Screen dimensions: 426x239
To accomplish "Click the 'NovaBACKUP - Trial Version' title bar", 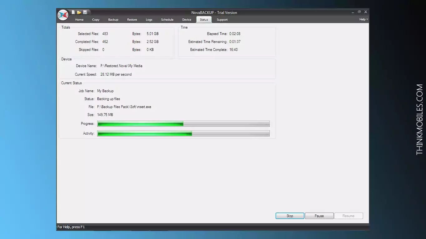I will [x=214, y=12].
